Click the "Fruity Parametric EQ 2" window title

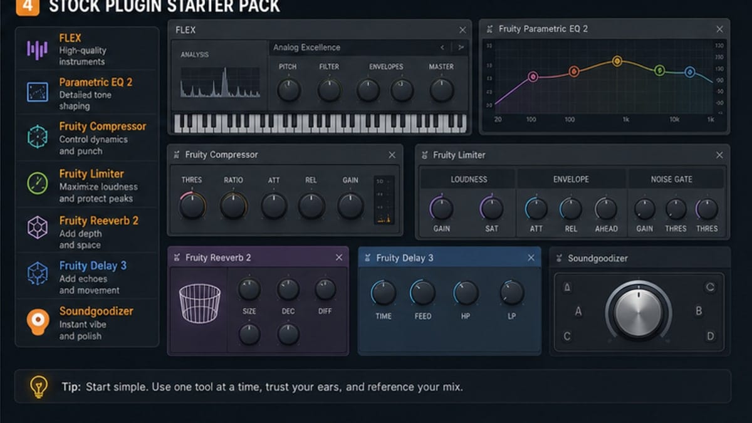543,29
